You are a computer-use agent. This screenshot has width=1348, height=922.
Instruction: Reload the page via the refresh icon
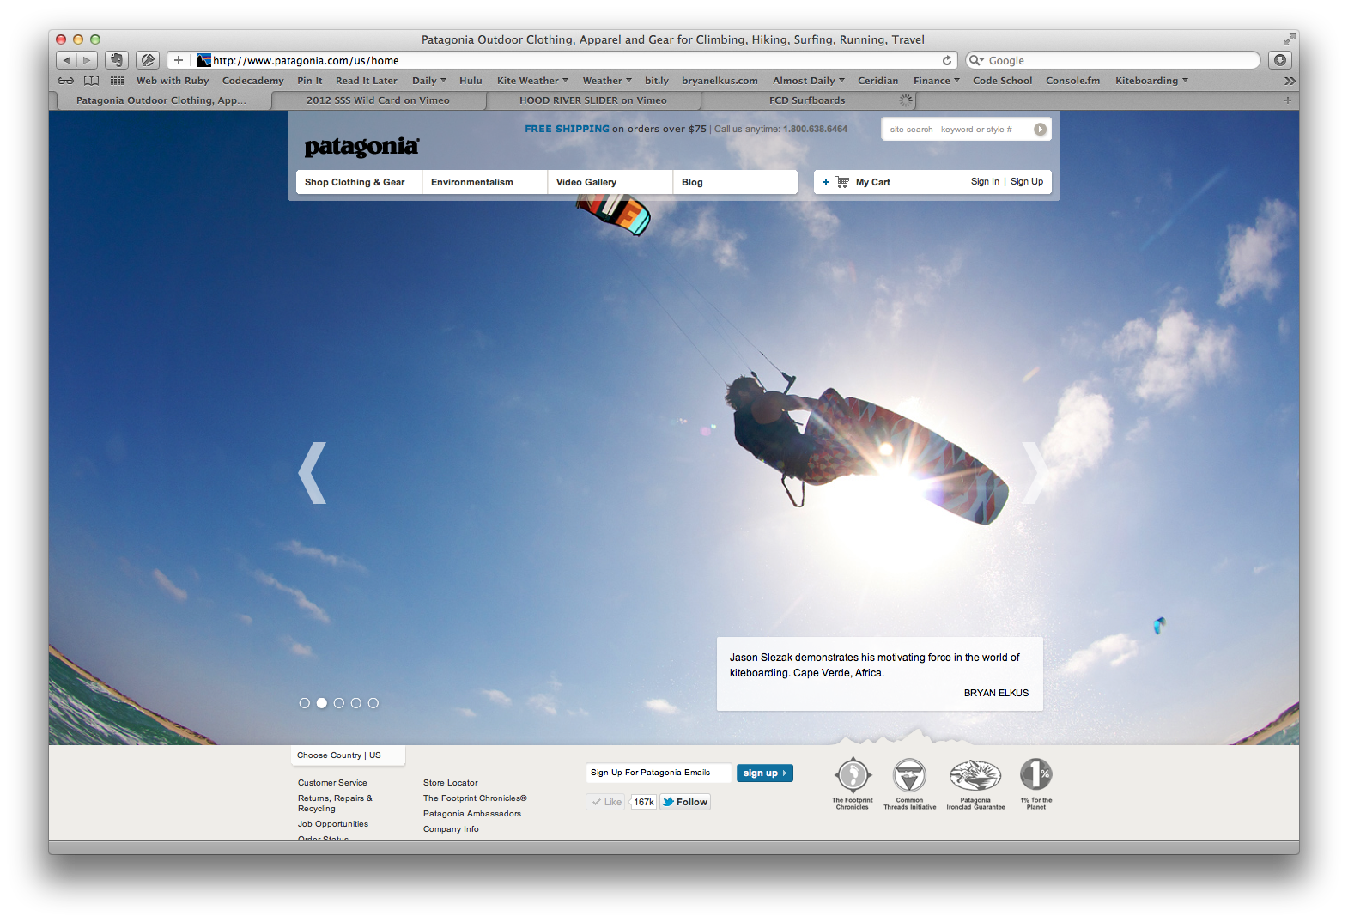947,60
